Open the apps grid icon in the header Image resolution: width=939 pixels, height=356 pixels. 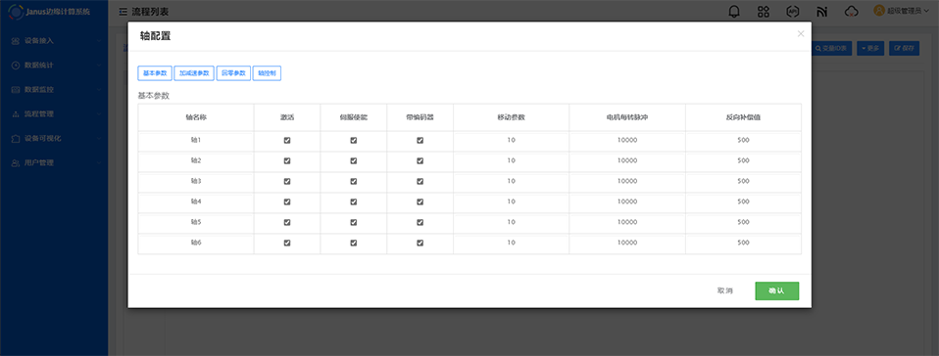coord(763,12)
